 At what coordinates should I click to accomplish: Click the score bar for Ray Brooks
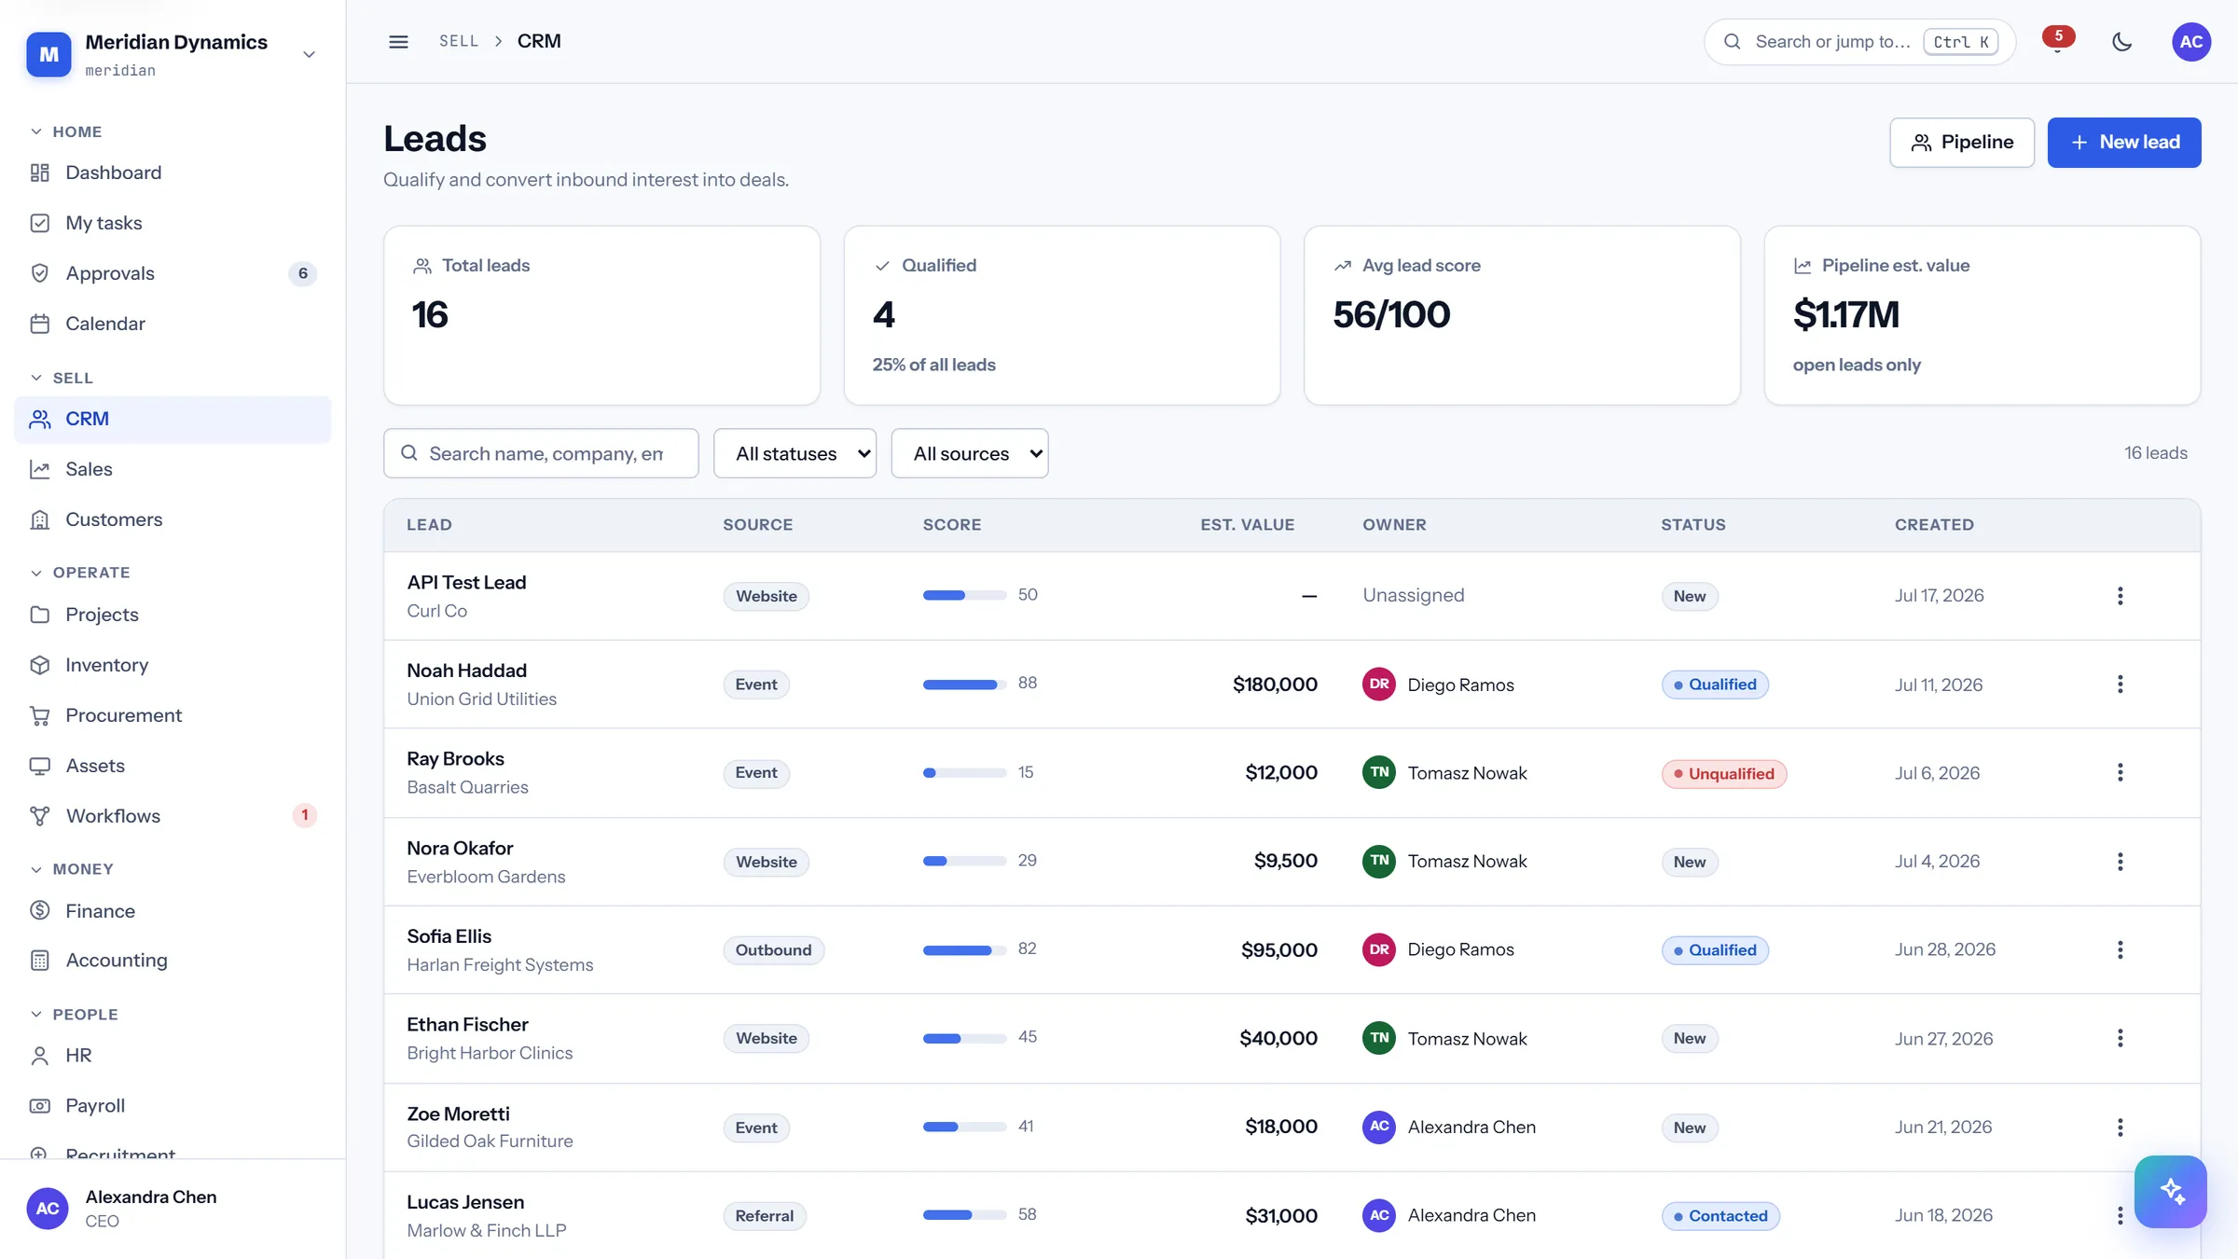click(x=964, y=772)
